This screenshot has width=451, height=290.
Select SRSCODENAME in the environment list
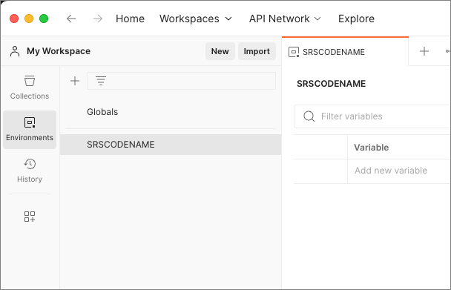coord(171,145)
